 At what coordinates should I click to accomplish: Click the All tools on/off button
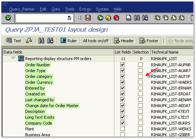pyautogui.click(x=96, y=41)
